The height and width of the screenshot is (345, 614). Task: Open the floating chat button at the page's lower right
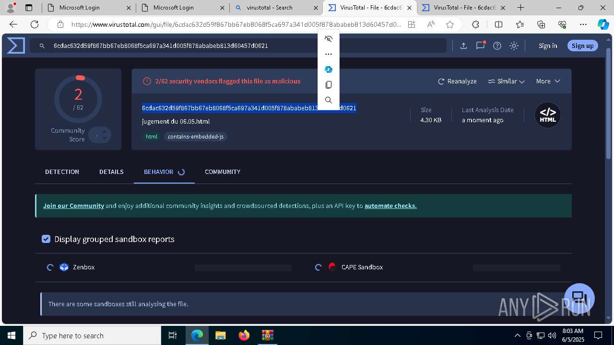pos(579,299)
